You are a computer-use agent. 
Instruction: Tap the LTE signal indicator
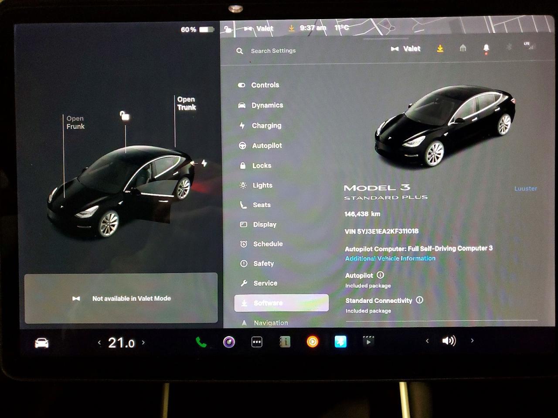(529, 46)
